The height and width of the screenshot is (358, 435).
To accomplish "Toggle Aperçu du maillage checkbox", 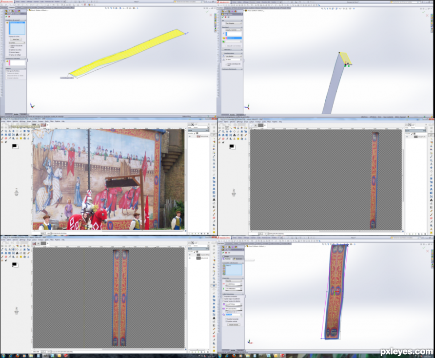I will (x=9, y=55).
